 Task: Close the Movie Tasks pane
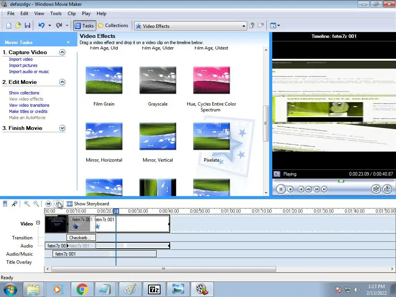click(x=68, y=43)
